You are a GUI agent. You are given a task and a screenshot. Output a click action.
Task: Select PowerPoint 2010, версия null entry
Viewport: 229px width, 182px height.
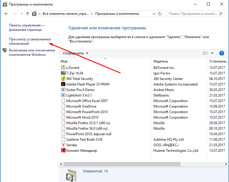click(x=89, y=134)
